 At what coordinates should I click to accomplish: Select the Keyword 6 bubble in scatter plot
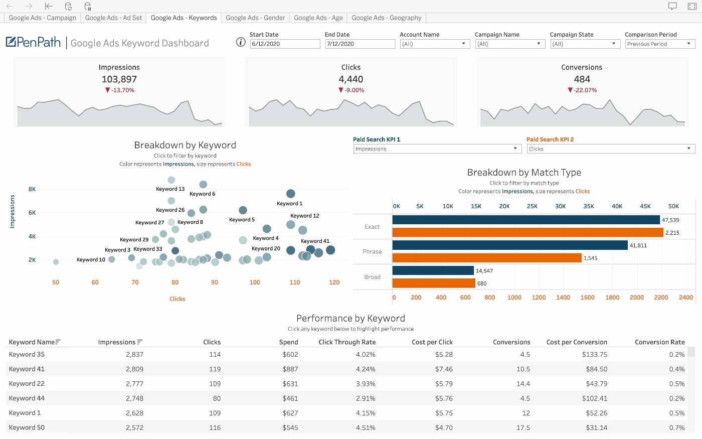203,185
